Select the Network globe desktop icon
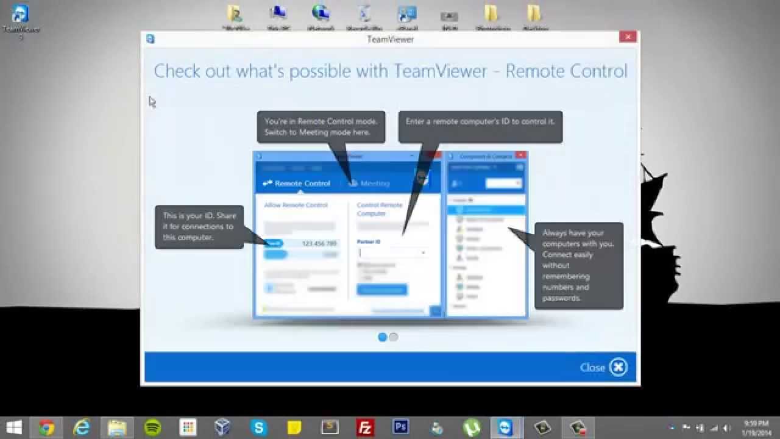 point(321,17)
